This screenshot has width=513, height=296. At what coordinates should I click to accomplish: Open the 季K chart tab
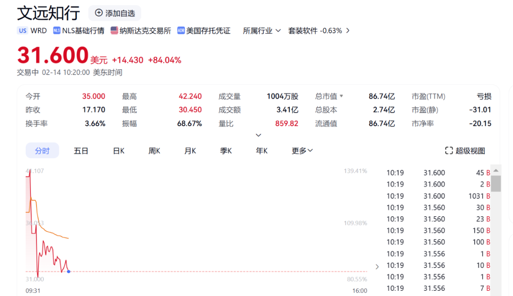coord(226,151)
